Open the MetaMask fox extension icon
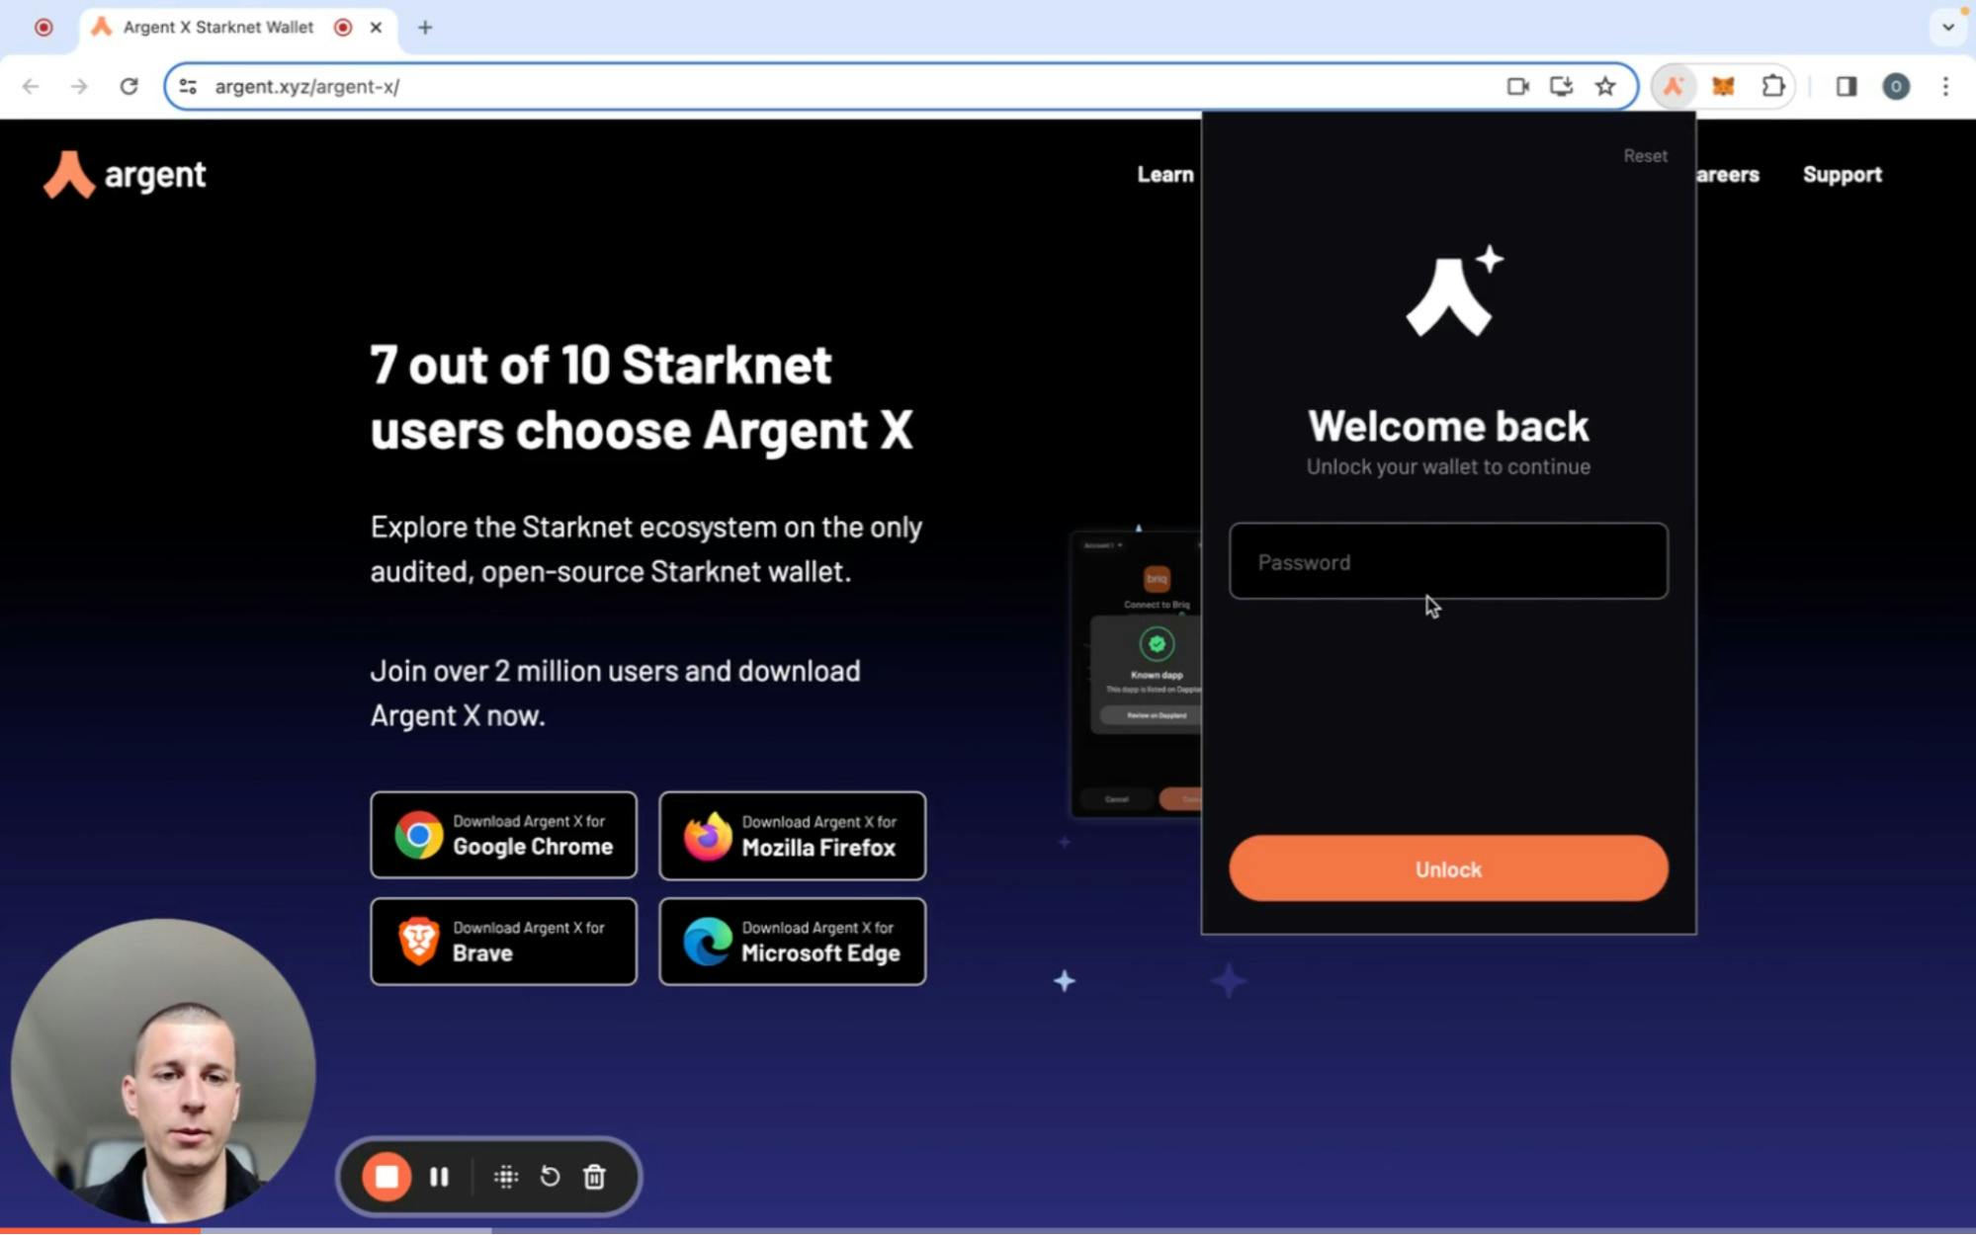This screenshot has height=1235, width=1976. [x=1723, y=86]
